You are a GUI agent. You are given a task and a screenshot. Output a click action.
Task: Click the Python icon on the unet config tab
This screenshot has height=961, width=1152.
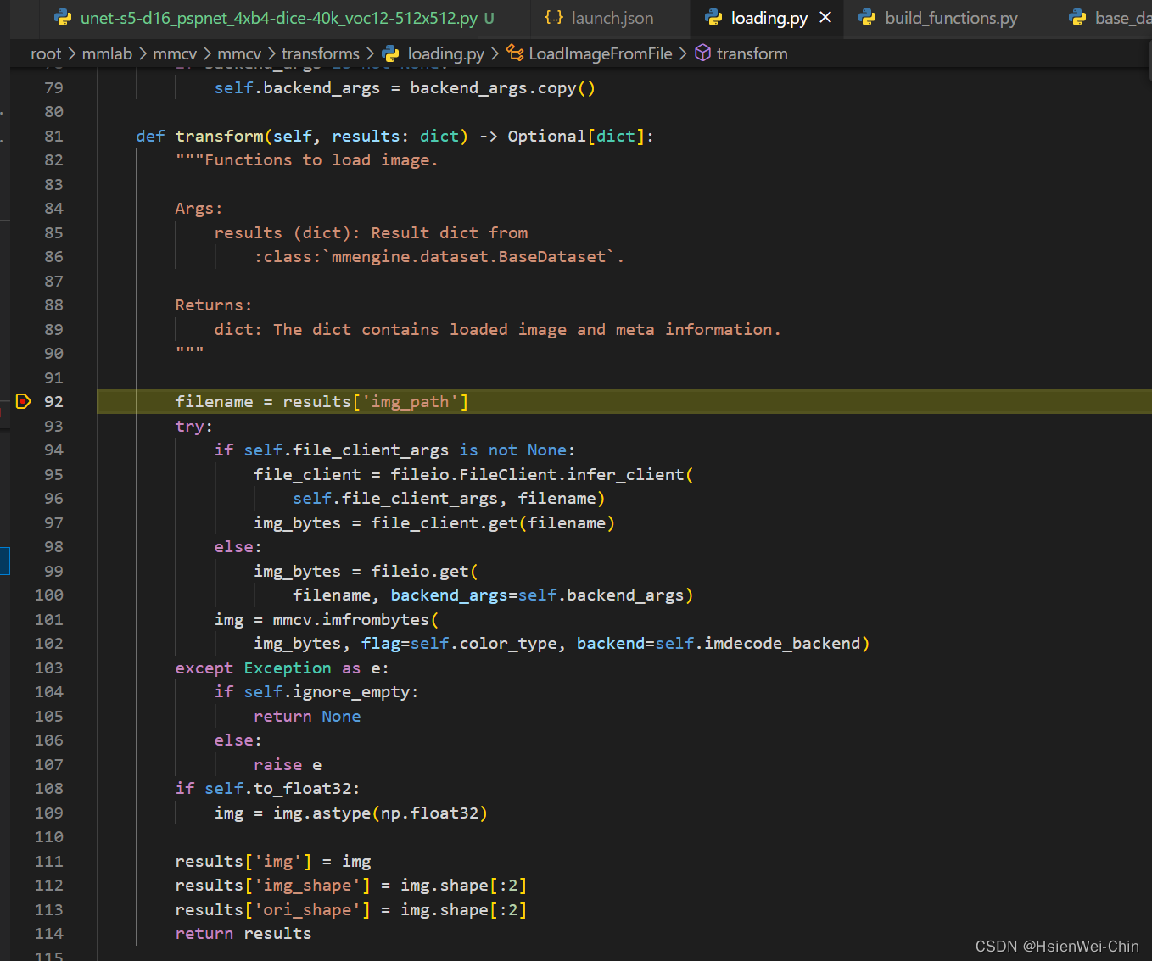(x=62, y=18)
